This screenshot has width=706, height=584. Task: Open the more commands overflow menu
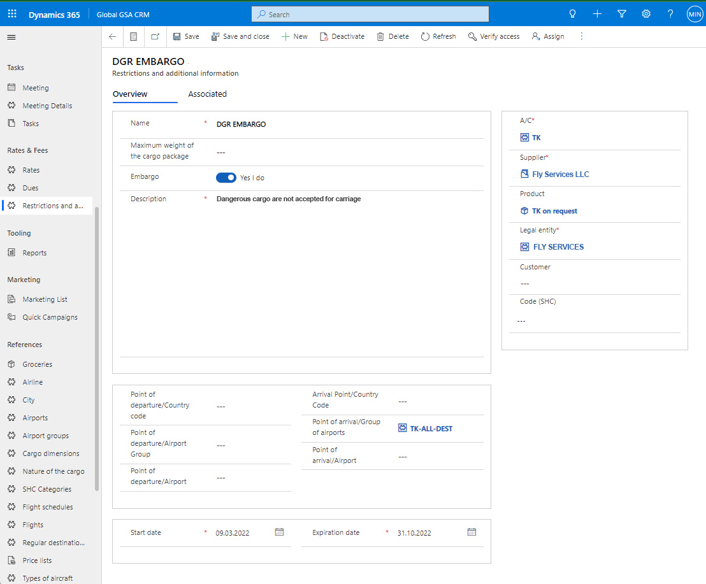(x=581, y=37)
